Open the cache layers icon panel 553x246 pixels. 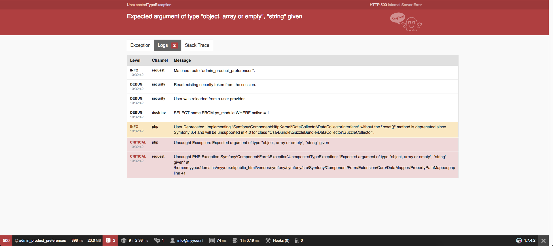tap(124, 241)
